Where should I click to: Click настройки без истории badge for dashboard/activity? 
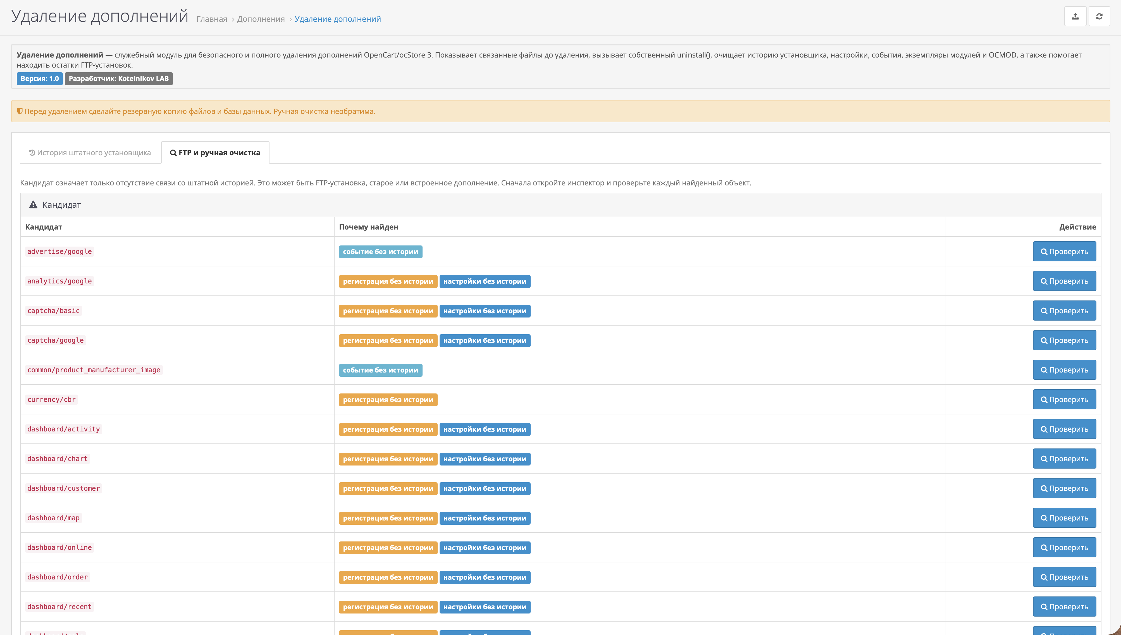485,429
